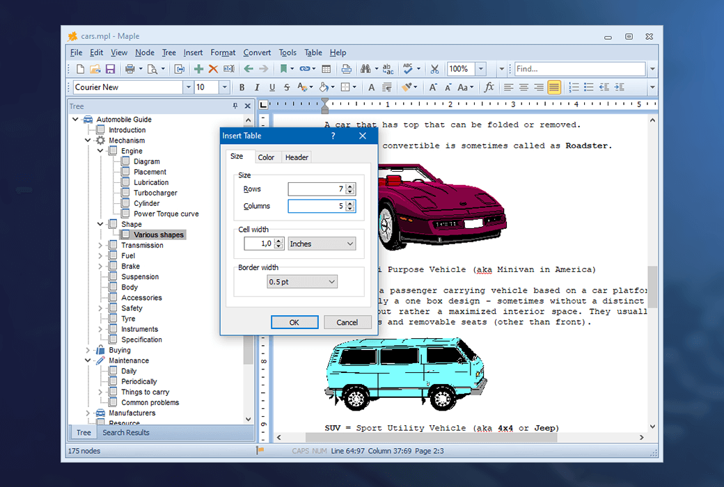Screen dimensions: 724x487
Task: Click the document's horizontal scrollbar thumb
Action: 431,437
